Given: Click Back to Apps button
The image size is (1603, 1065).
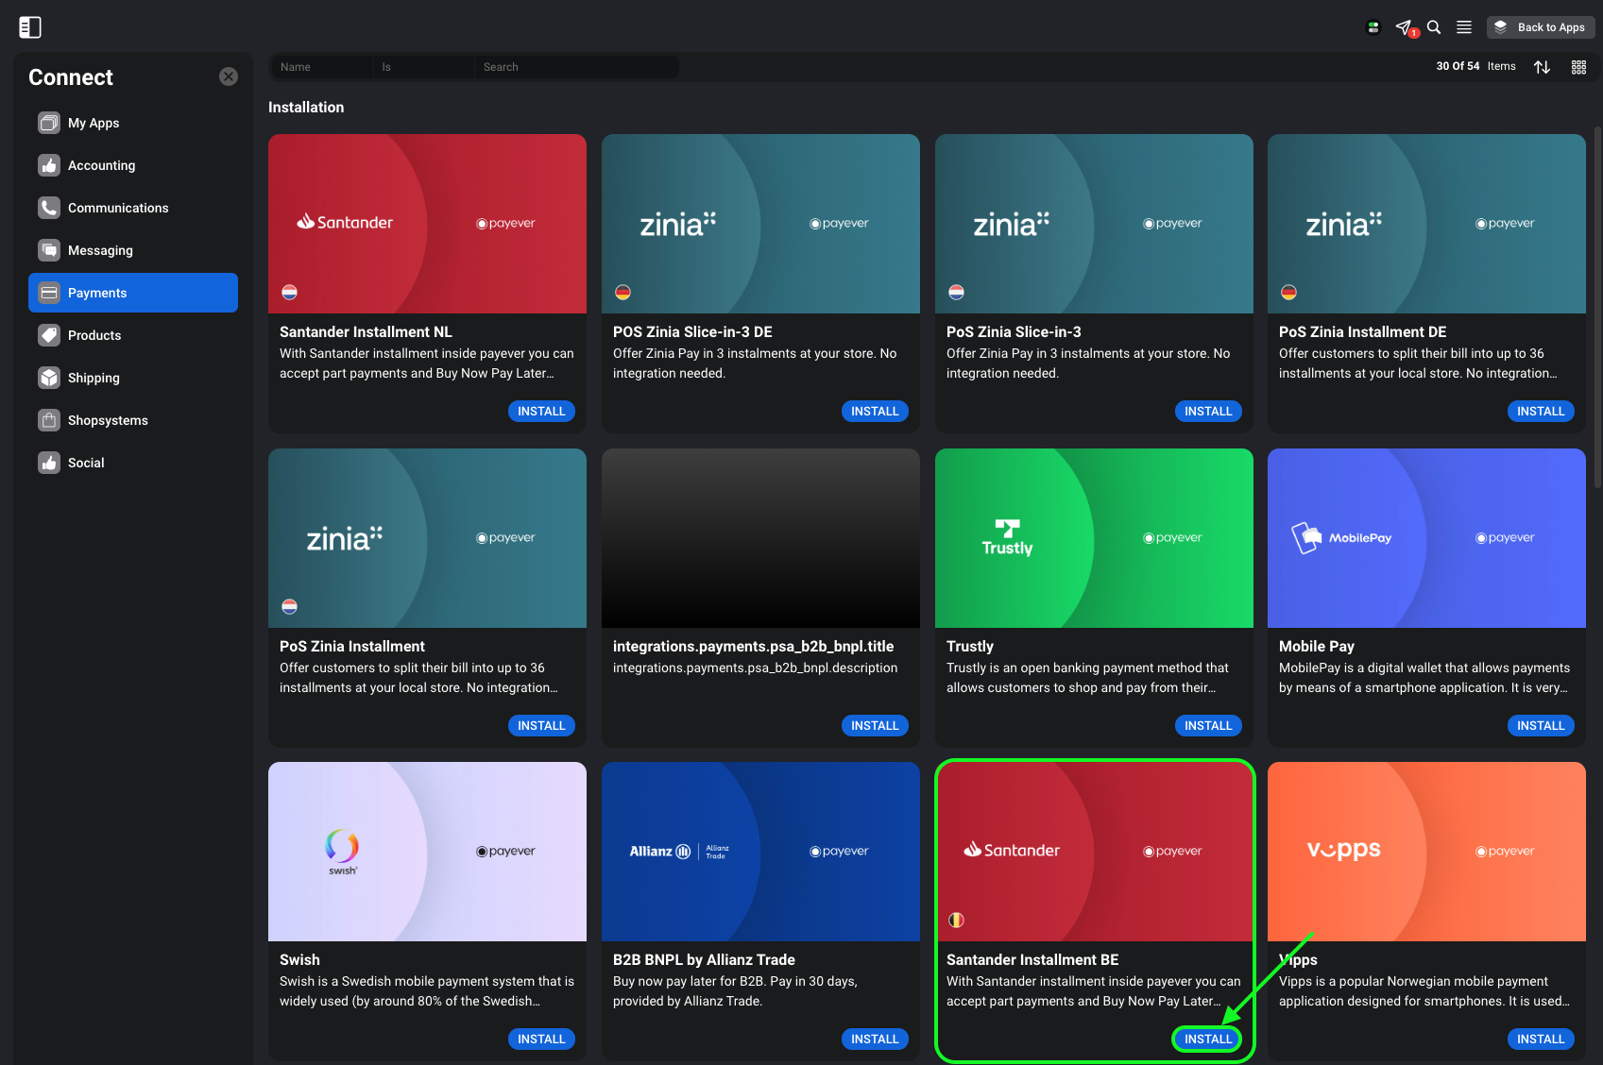Looking at the screenshot, I should click(x=1541, y=27).
